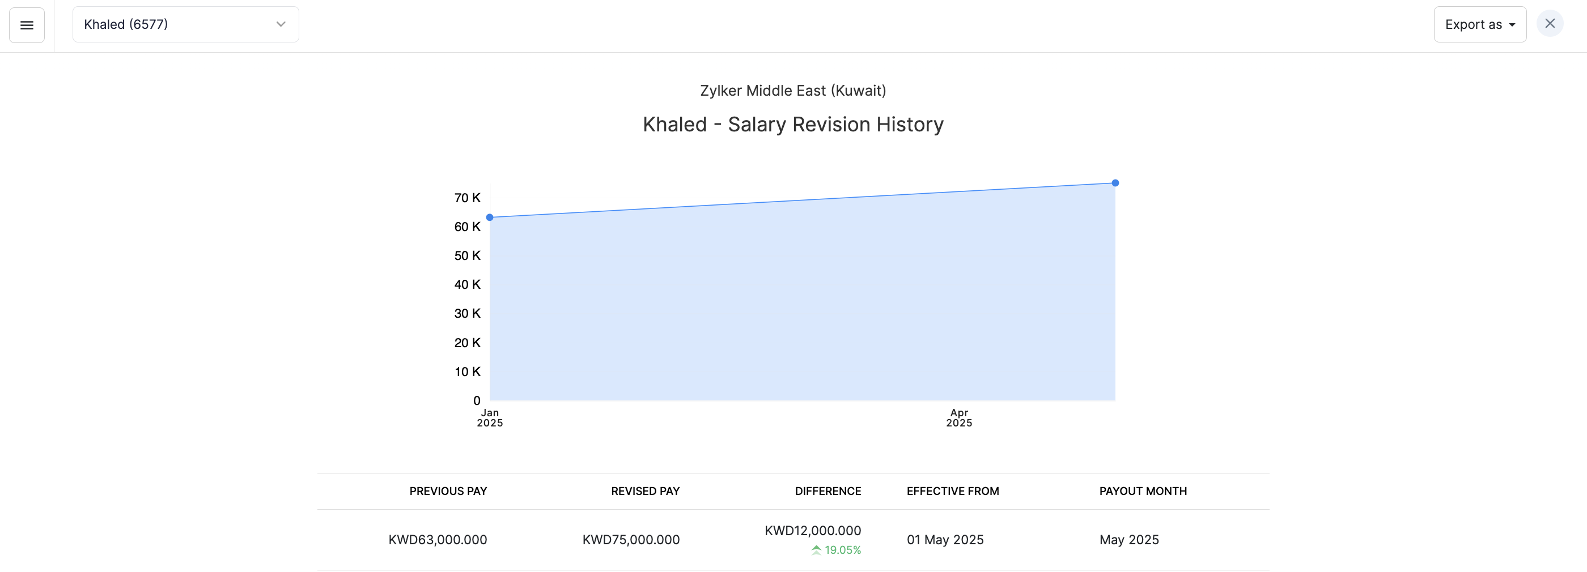Click the 01 May 2025 effective date
Screen dimensions: 1587x572
click(x=945, y=539)
